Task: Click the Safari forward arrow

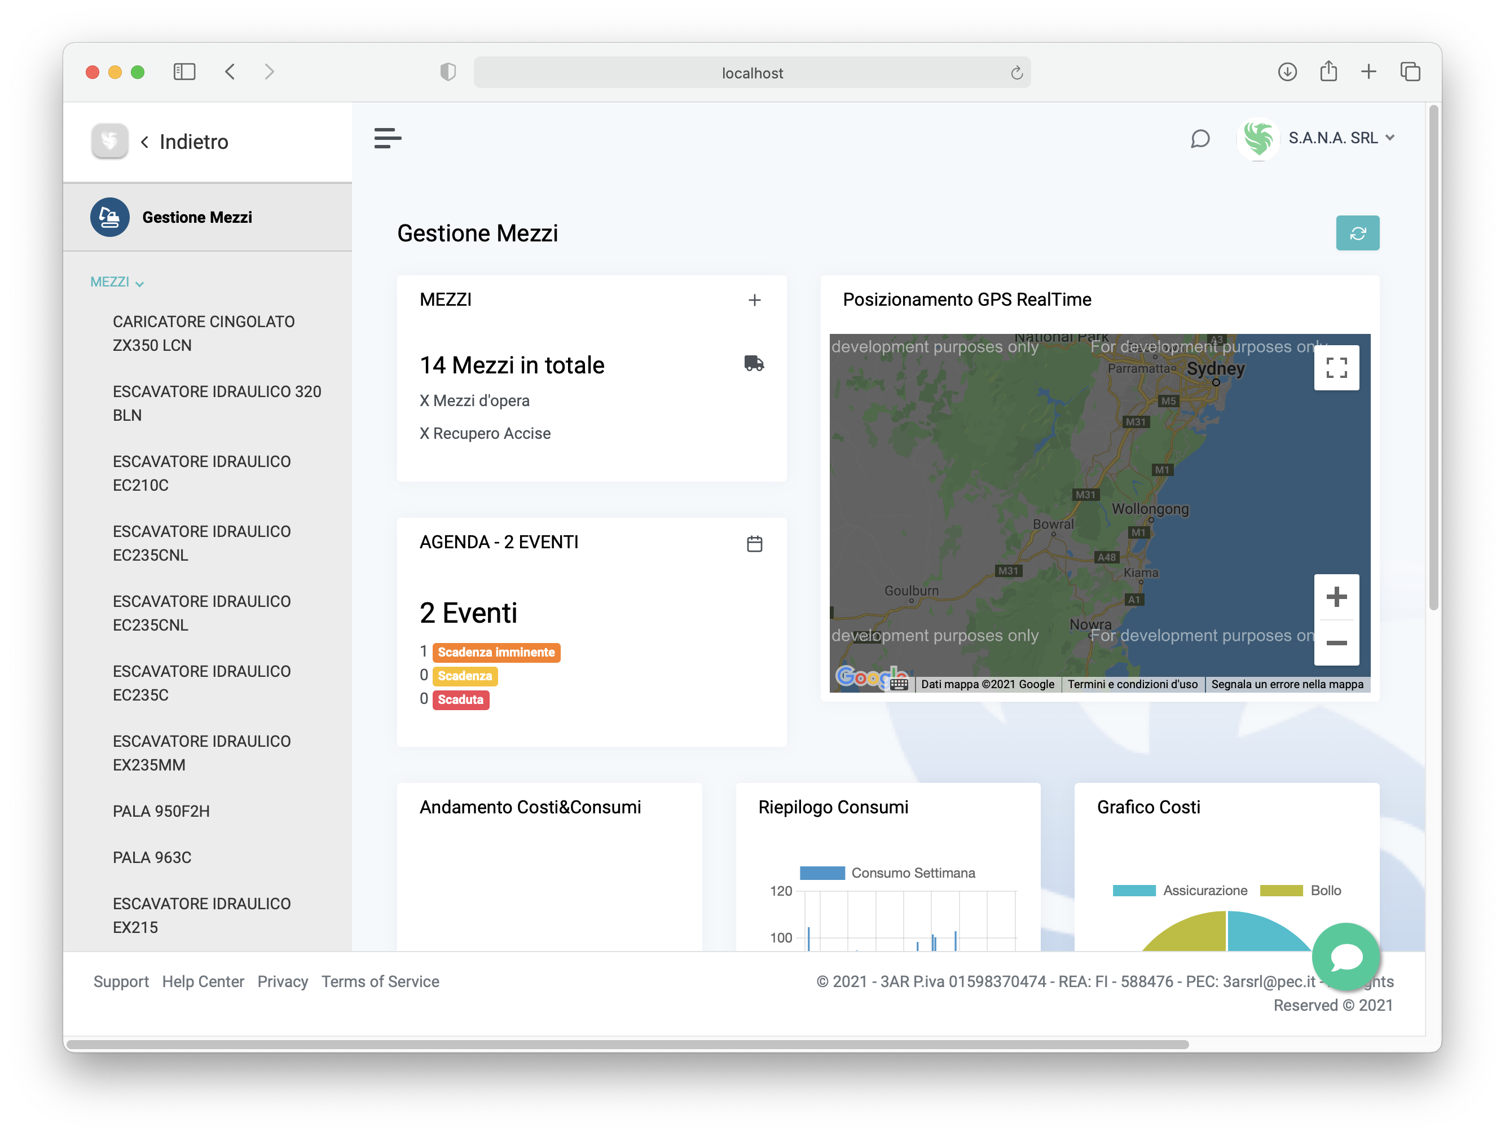Action: coord(270,72)
